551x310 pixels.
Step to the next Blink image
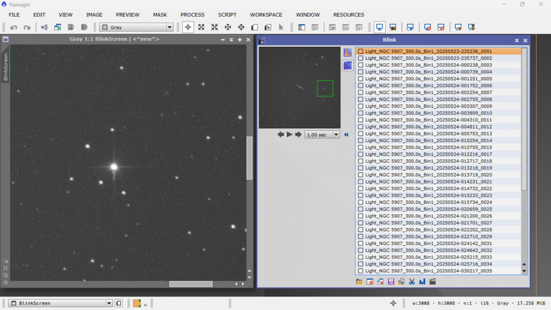[x=298, y=135]
